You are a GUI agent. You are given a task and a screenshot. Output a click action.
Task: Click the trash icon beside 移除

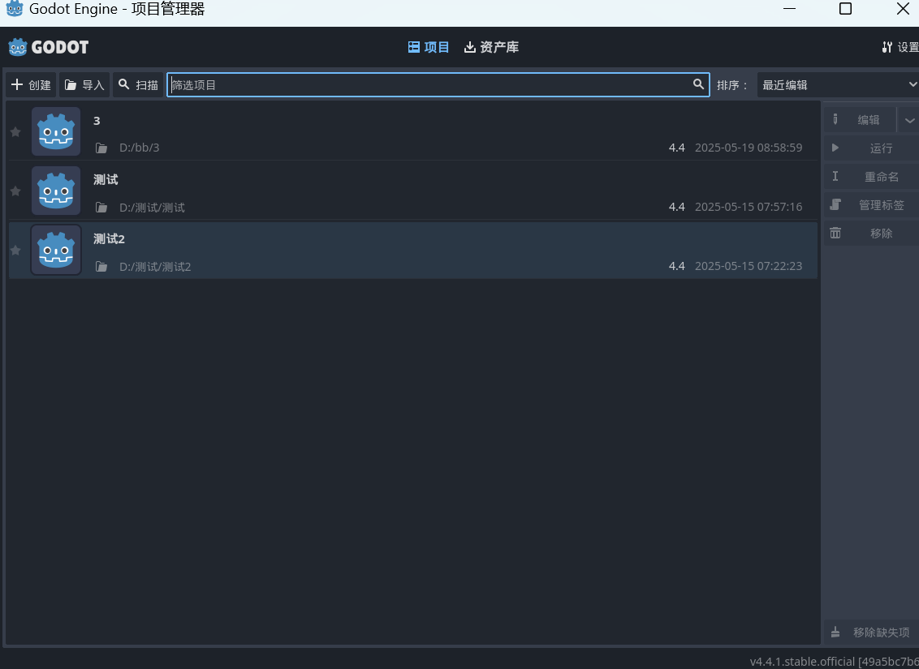[x=835, y=233]
